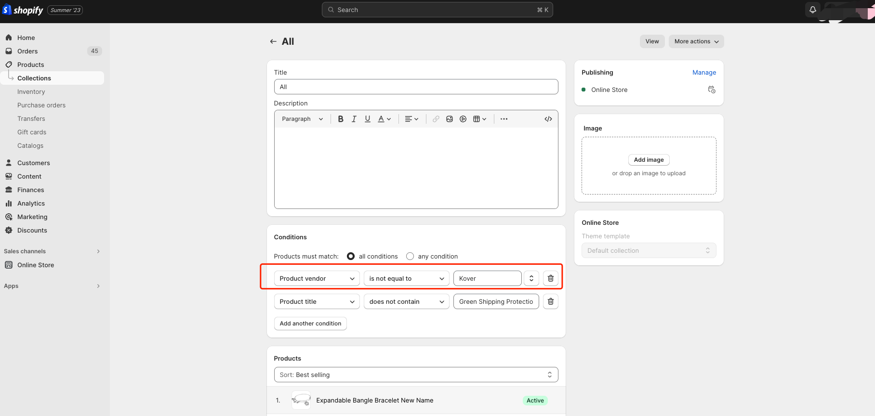This screenshot has height=416, width=875.
Task: Open the text color picker
Action: point(384,119)
